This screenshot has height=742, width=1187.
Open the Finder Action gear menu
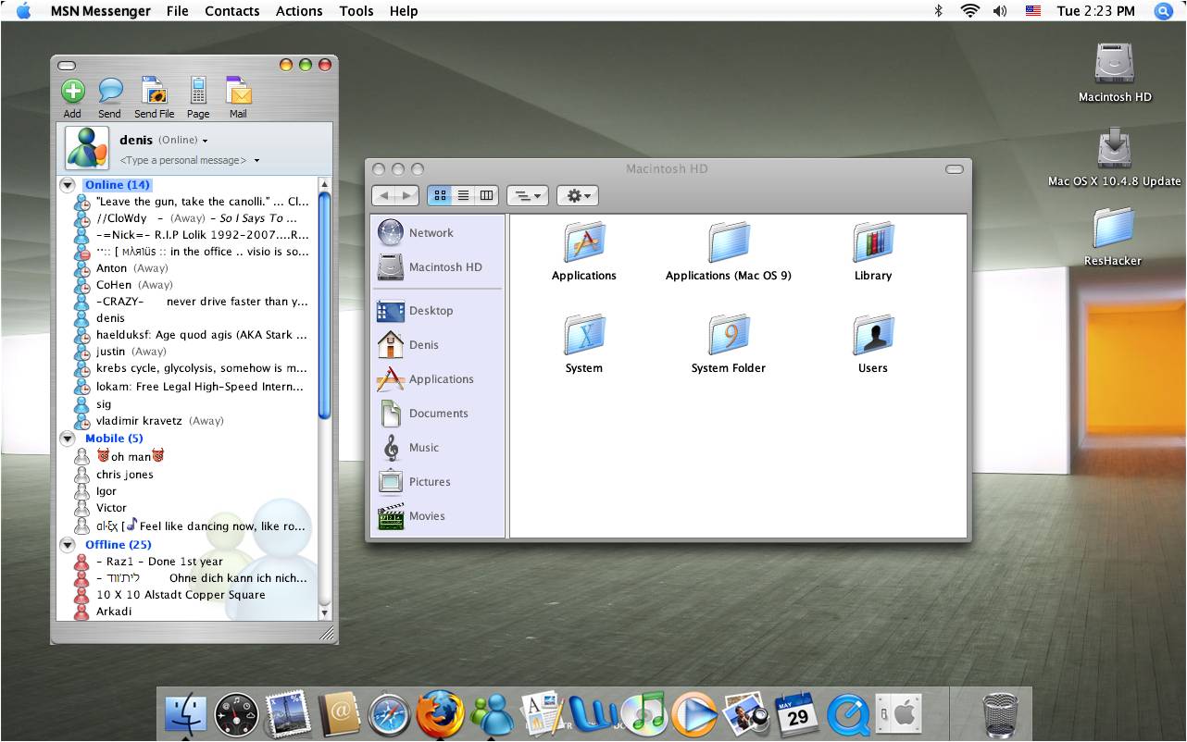578,195
